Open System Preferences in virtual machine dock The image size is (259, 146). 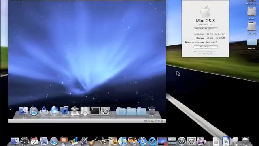pyautogui.click(x=106, y=111)
